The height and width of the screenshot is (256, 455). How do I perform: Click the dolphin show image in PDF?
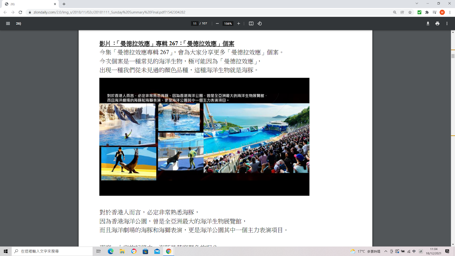pyautogui.click(x=204, y=137)
